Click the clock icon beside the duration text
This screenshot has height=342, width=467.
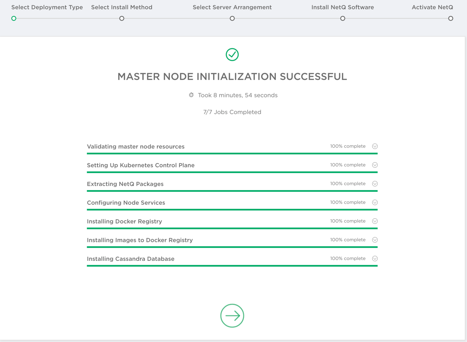tap(191, 95)
